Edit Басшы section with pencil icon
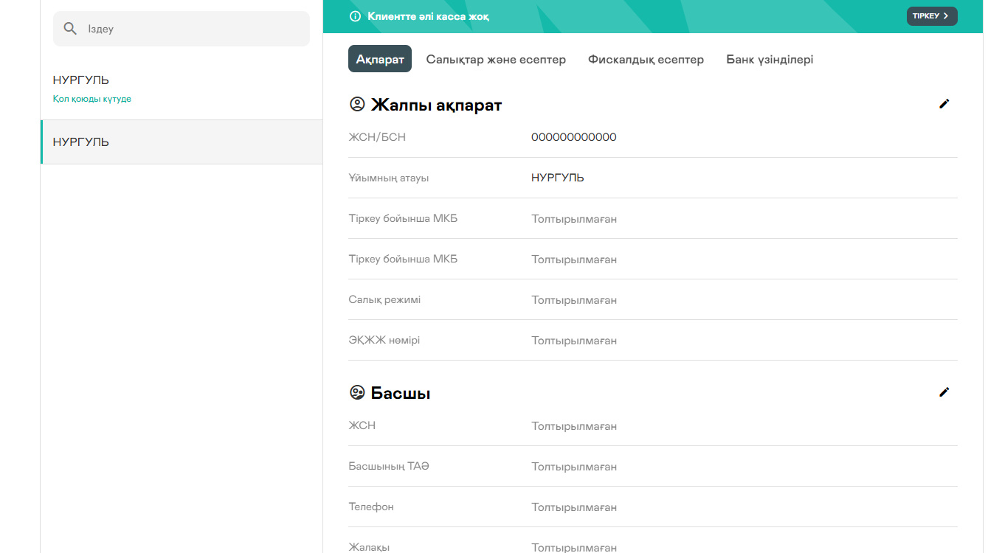The width and height of the screenshot is (988, 553). (944, 392)
